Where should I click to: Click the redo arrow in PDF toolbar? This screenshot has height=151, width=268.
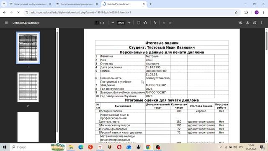[x=170, y=23]
